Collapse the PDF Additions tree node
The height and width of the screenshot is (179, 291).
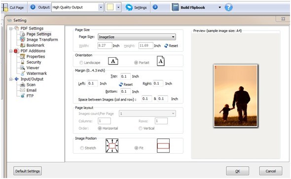[11, 51]
